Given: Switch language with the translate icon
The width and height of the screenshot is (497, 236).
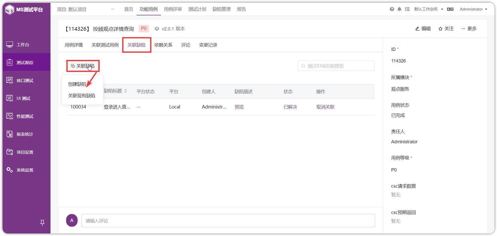Looking at the screenshot, I should pos(450,9).
